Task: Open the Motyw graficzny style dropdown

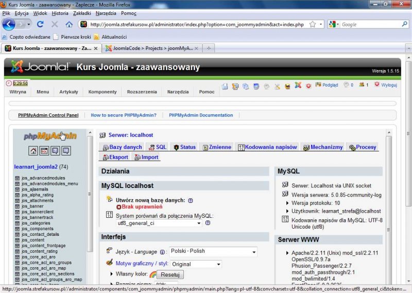Action: [x=196, y=264]
